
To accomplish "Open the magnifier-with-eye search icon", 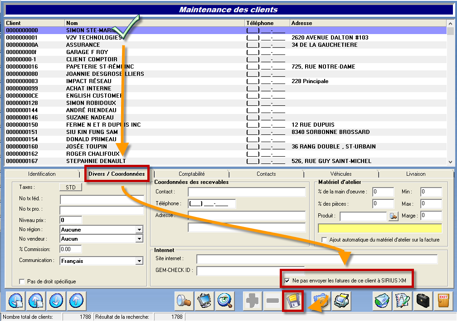I will pos(225,301).
